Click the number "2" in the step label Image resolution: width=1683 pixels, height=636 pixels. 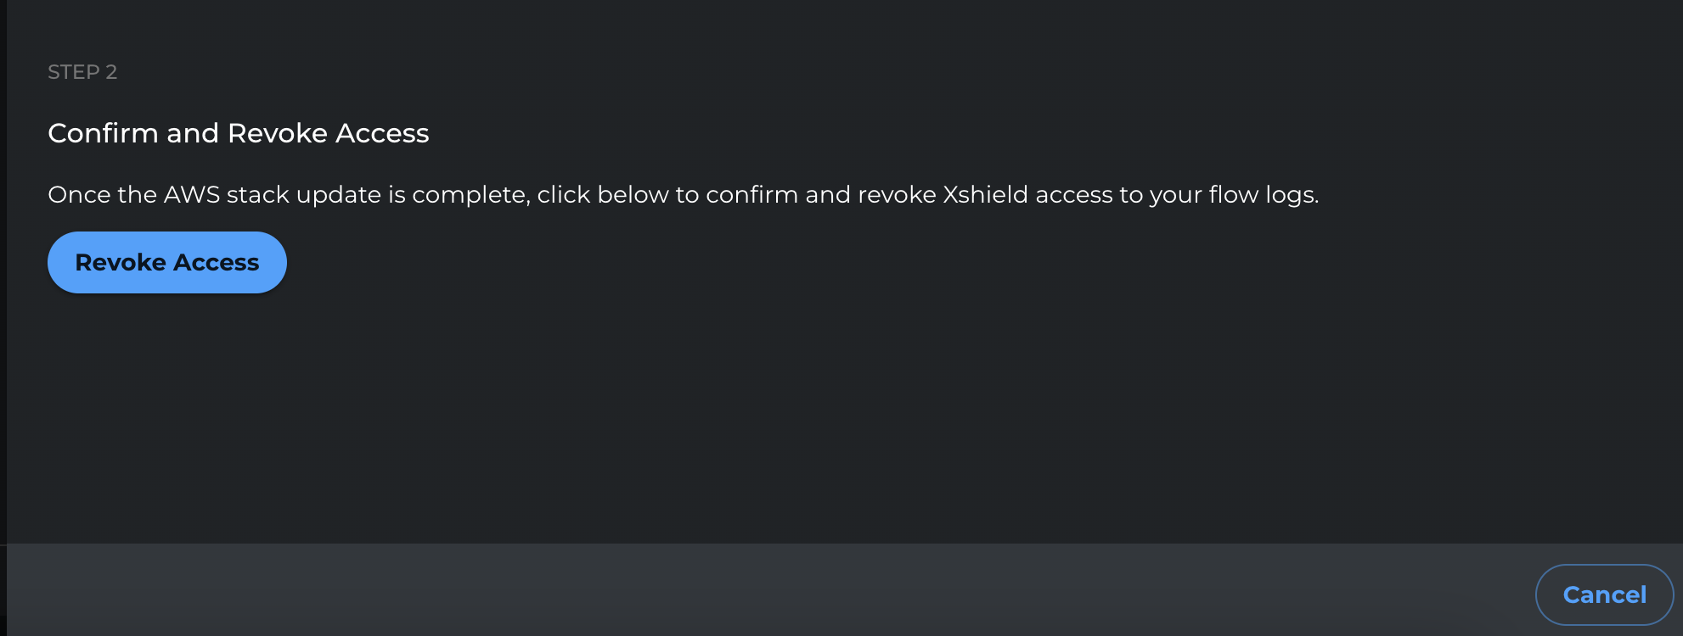[x=111, y=72]
